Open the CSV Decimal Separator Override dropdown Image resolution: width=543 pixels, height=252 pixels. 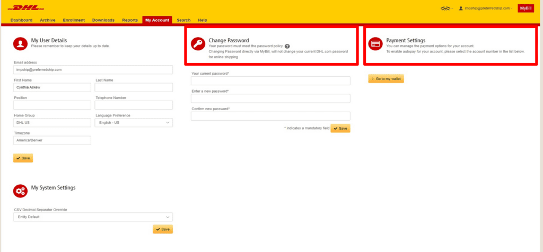[x=93, y=217]
